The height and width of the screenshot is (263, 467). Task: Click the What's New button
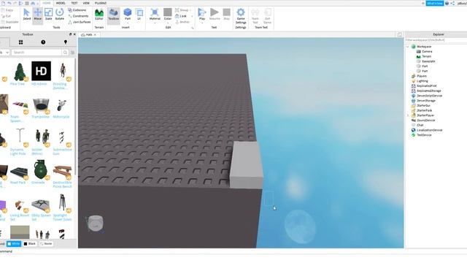(435, 3)
